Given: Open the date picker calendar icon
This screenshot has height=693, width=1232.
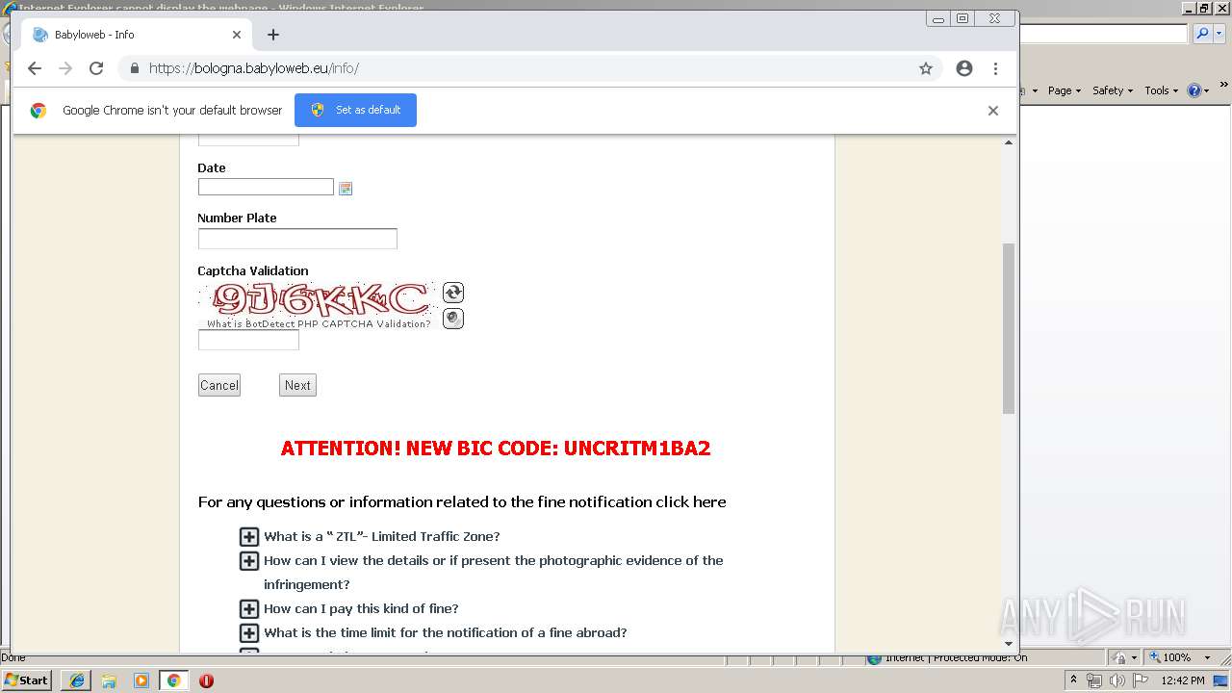Looking at the screenshot, I should [x=346, y=189].
